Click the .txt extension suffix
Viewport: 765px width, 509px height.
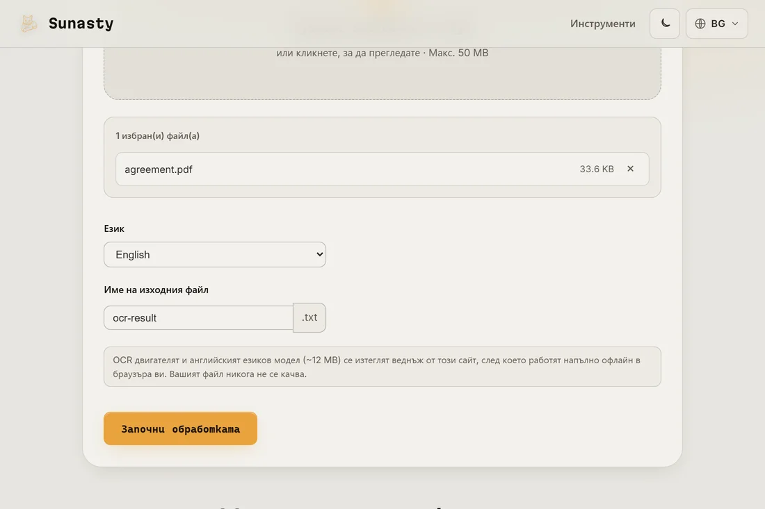[x=309, y=317]
